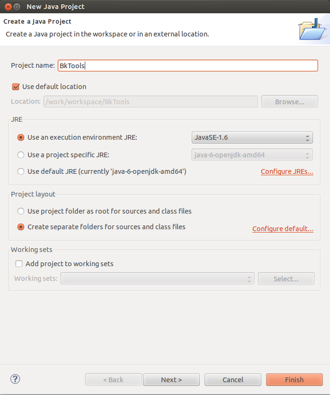
Task: Cancel the project creation dialog
Action: [x=233, y=380]
